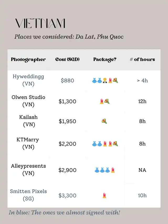This screenshot has height=224, width=168.
Task: Select the # of hours column header
Action: pos(142,59)
